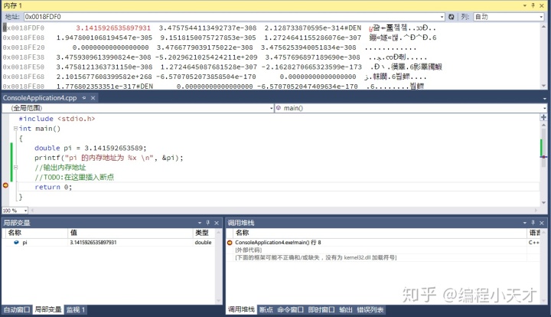This screenshot has height=317, width=551.
Task: Collapse the comment block outline toggle
Action: pyautogui.click(x=15, y=167)
